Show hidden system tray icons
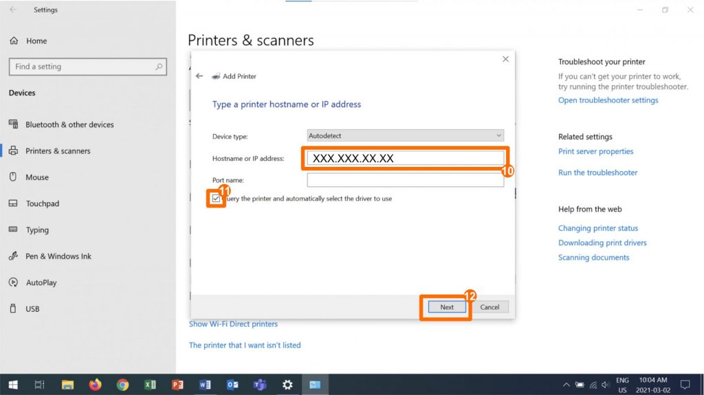Image resolution: width=704 pixels, height=395 pixels. [566, 385]
